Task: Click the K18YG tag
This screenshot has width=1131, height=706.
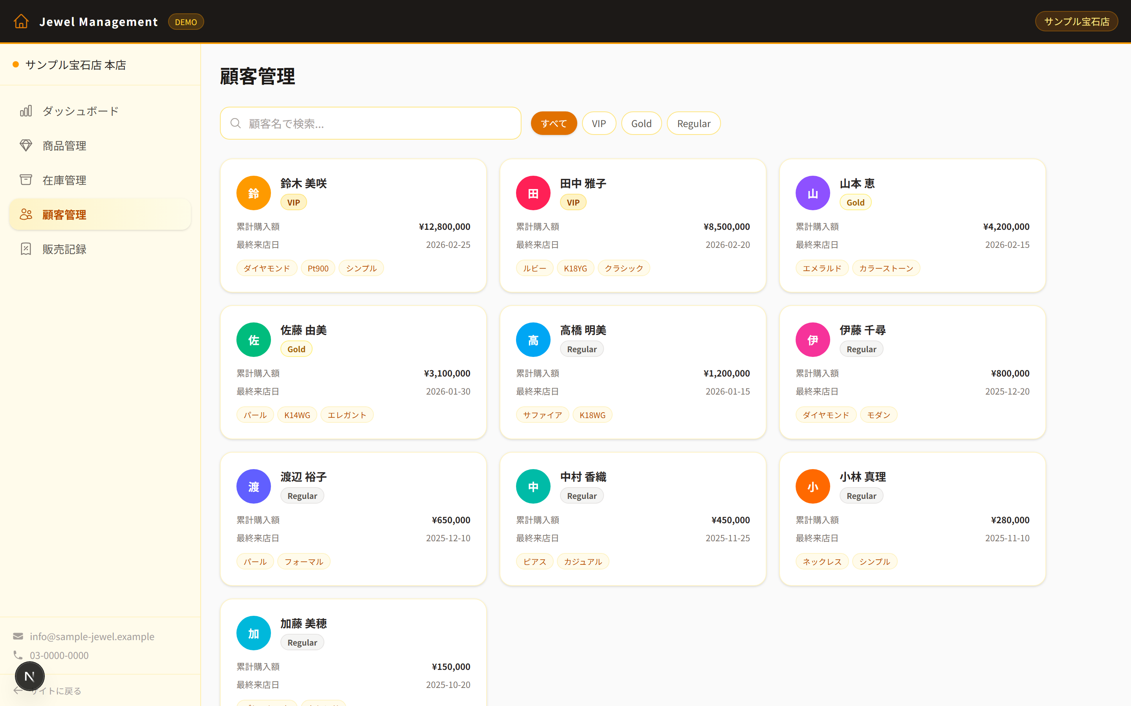Action: [x=575, y=268]
